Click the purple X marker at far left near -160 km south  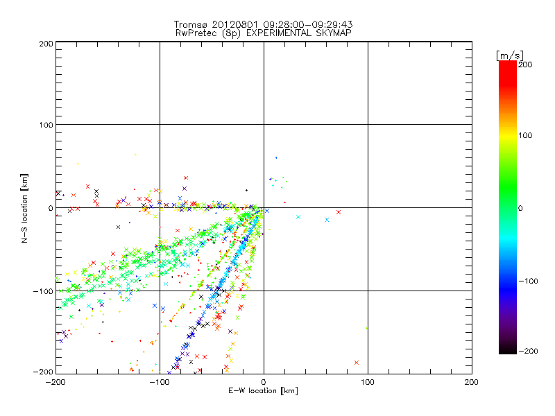click(x=61, y=341)
